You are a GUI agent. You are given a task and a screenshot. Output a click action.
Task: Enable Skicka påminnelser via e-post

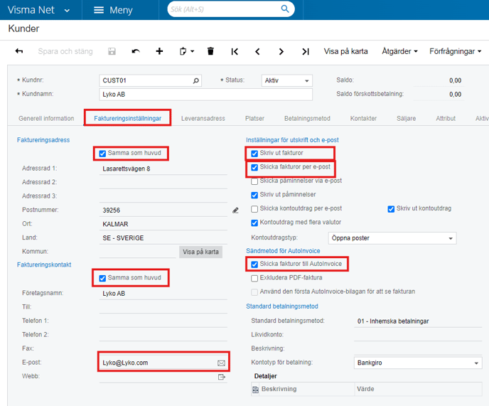(254, 181)
